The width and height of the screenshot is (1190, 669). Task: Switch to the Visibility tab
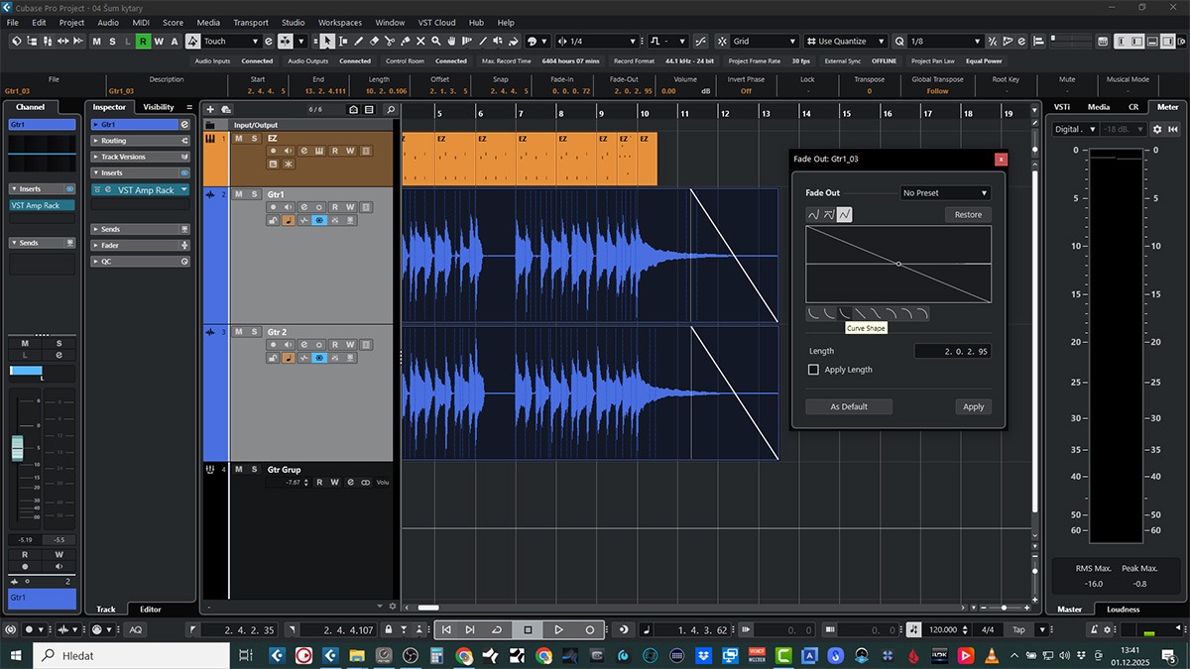click(x=159, y=107)
